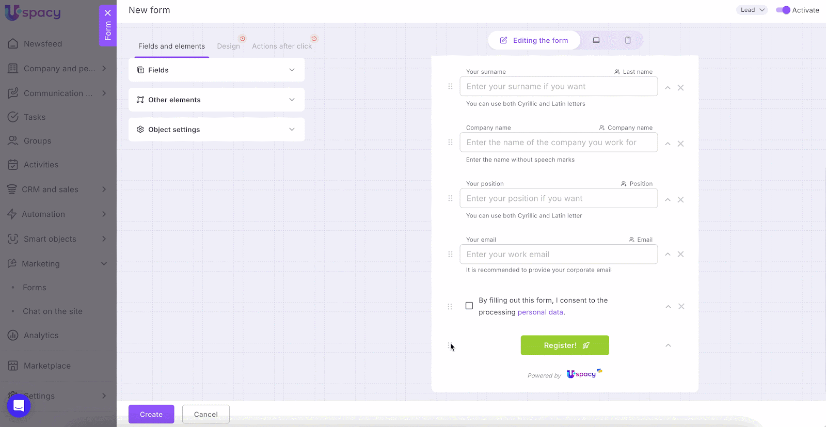Move the company name field up

point(668,144)
